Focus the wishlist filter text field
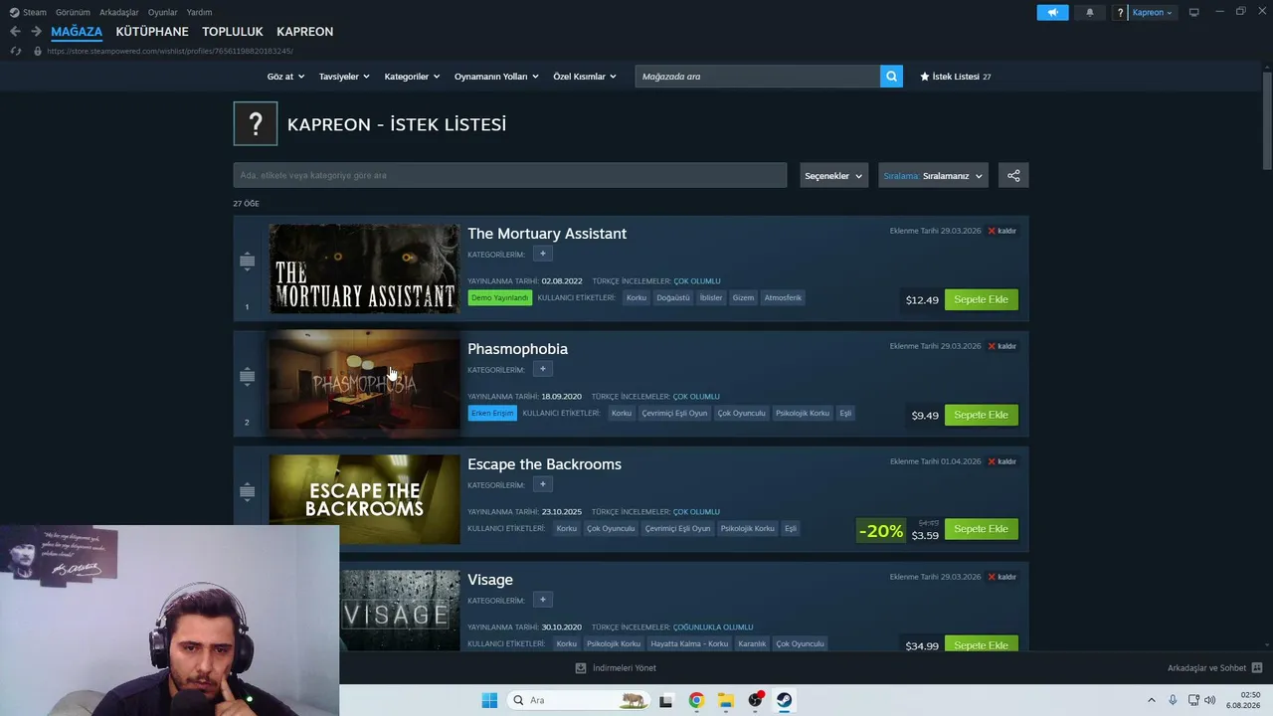 click(510, 176)
